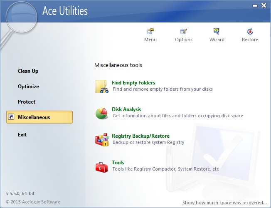Select the Clean Up category
Screen dimensions: 271x208
[x=28, y=71]
